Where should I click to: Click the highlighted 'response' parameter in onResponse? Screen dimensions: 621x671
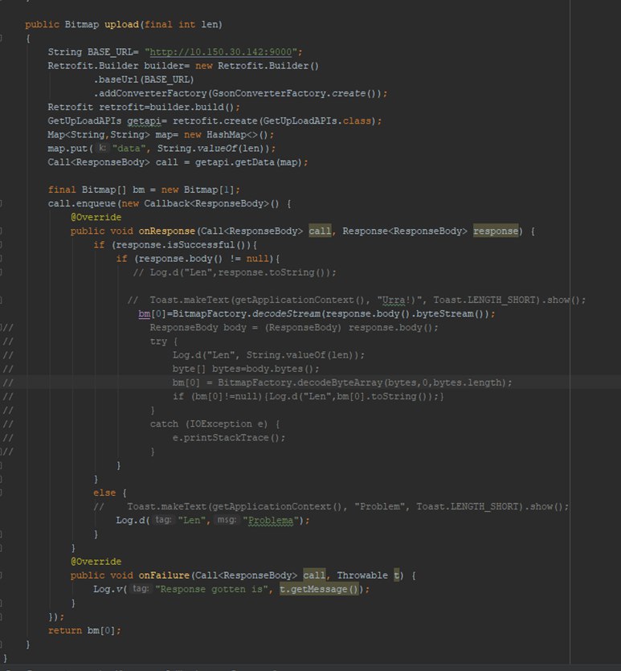point(496,231)
